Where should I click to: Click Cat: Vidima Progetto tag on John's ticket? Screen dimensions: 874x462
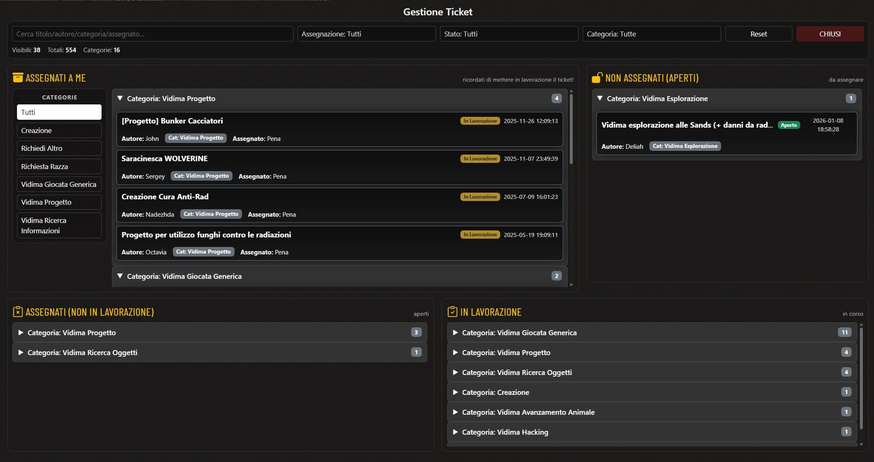click(x=196, y=138)
